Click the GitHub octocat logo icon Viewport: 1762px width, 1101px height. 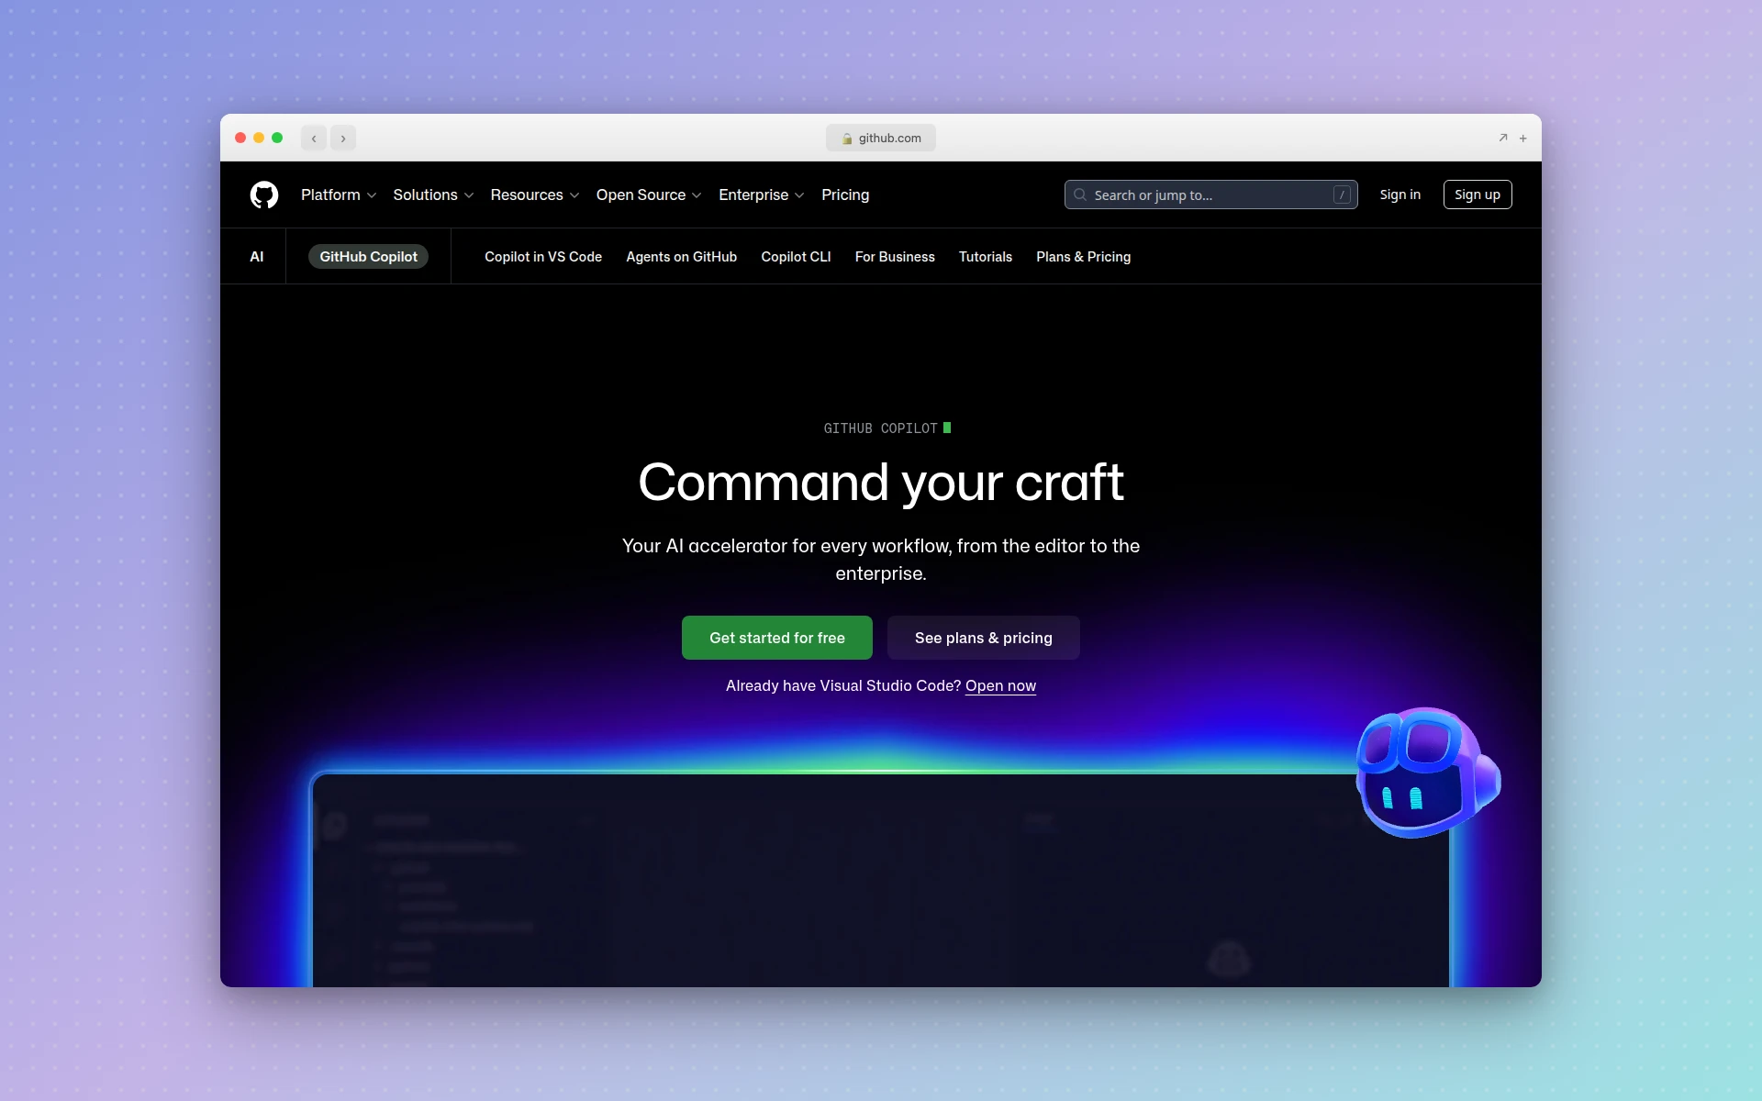tap(264, 195)
